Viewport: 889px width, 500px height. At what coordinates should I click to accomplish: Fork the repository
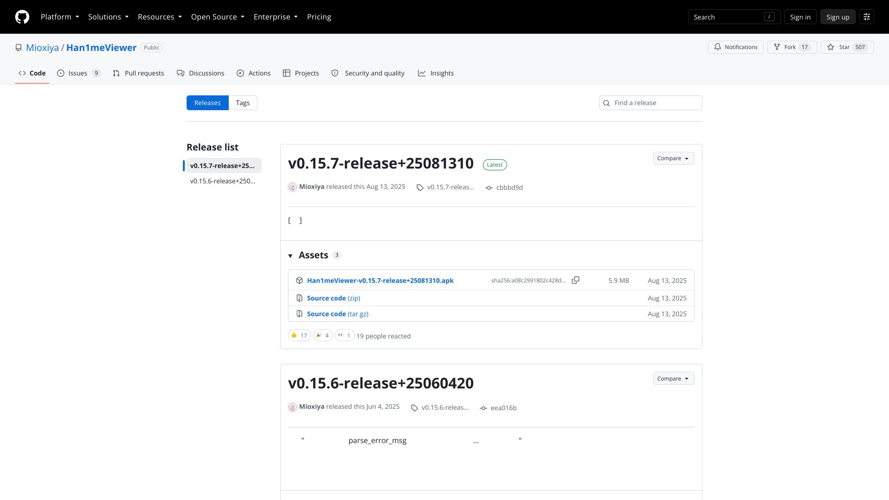[792, 47]
